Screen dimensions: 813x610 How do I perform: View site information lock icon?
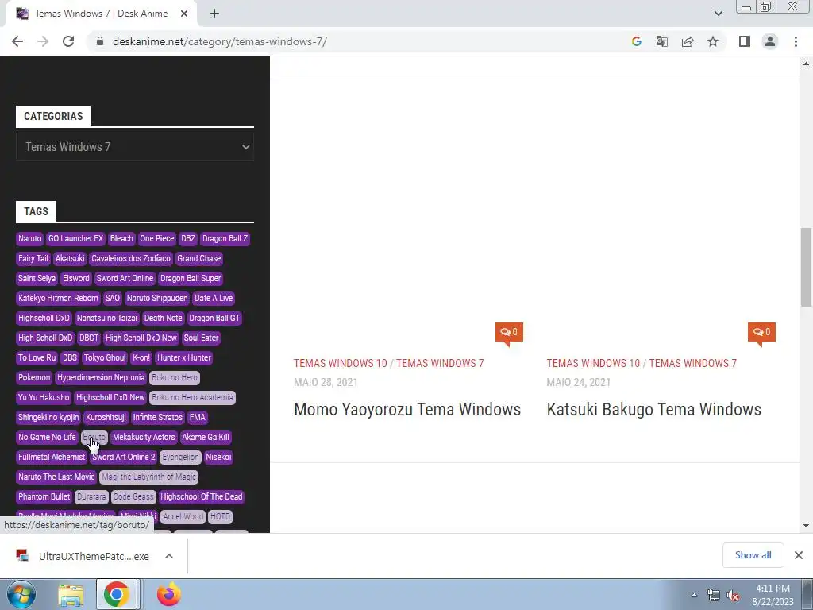pos(101,41)
